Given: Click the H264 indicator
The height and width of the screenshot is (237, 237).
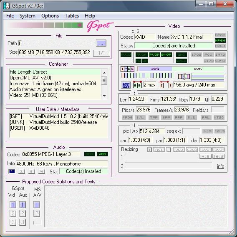Looking at the screenshot, I should pyautogui.click(x=220, y=46).
